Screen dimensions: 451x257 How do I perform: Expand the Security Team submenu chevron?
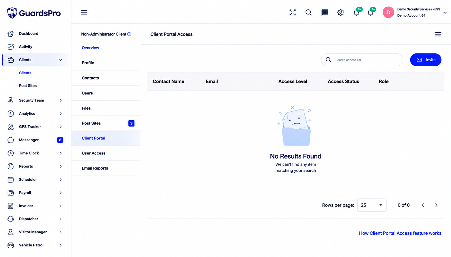(x=61, y=100)
